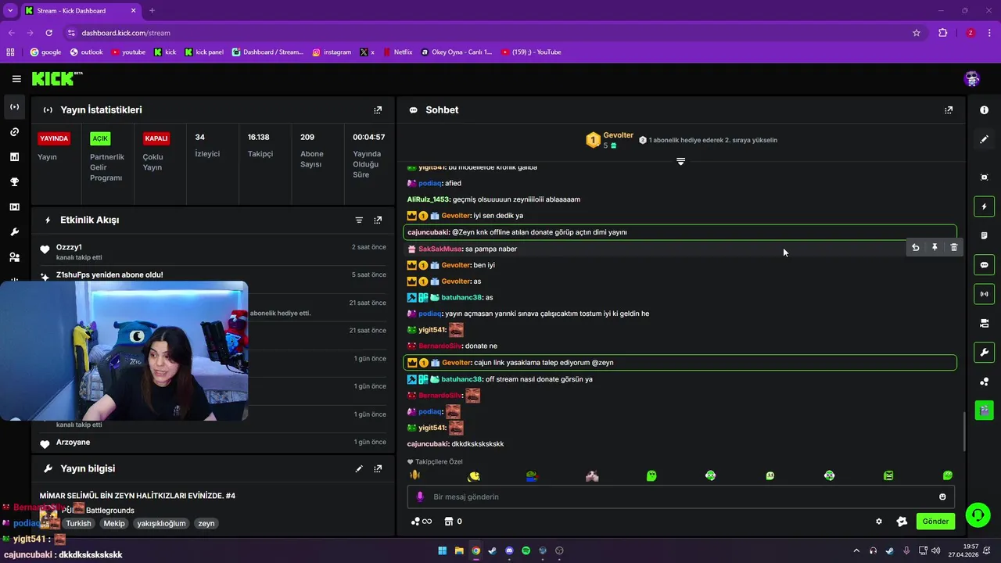Open a new browser tab

click(x=152, y=11)
